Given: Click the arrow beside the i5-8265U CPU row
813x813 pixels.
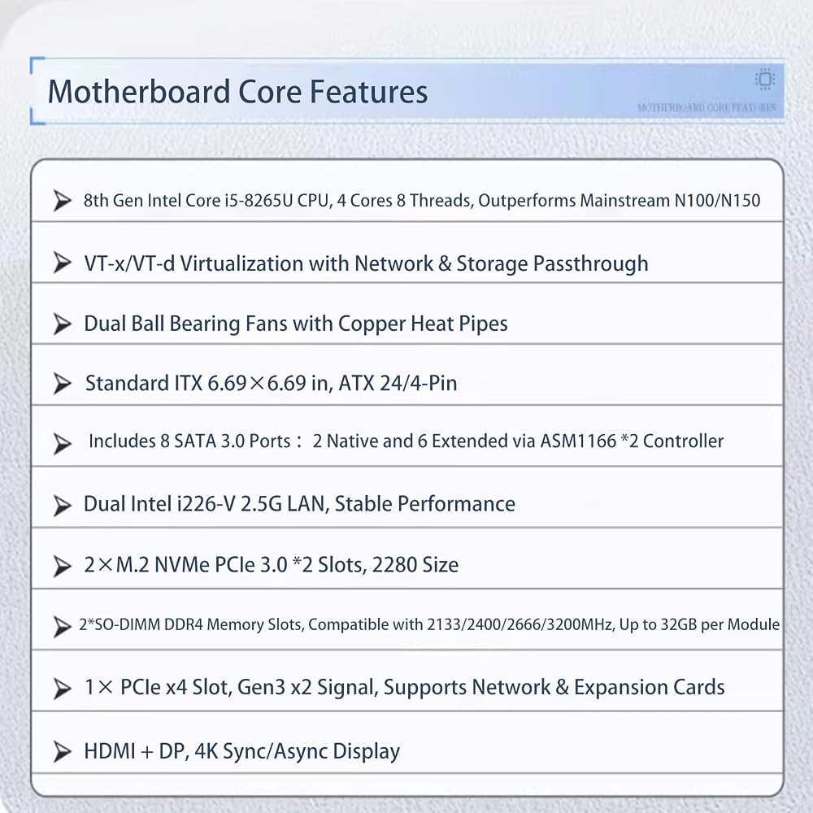Looking at the screenshot, I should pos(63,201).
